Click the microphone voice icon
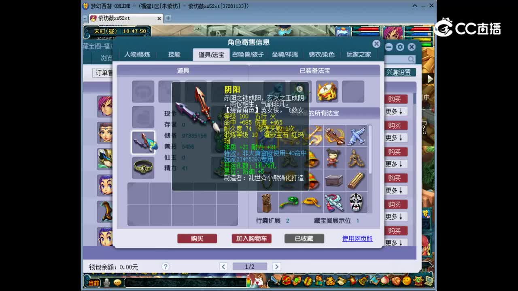Image resolution: width=518 pixels, height=291 pixels. coord(107,283)
